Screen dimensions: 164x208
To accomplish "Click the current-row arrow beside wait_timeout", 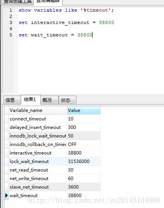I will 7,195.
